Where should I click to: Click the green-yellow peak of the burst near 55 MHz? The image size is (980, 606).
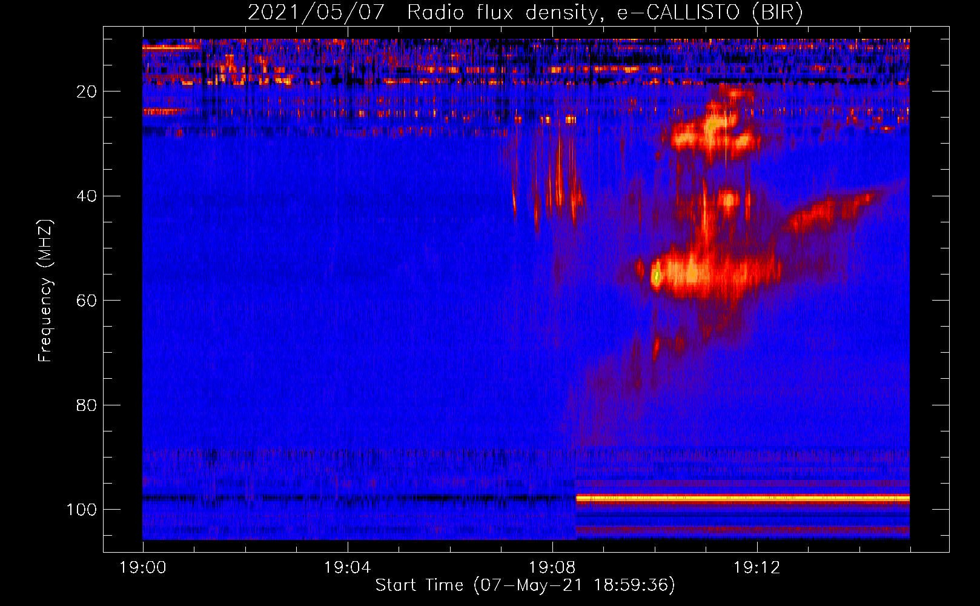click(x=656, y=276)
